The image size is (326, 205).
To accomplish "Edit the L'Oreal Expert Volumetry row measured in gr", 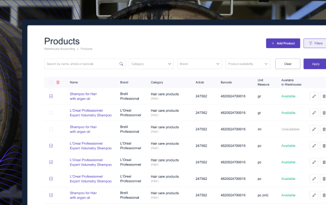I will point(314,113).
